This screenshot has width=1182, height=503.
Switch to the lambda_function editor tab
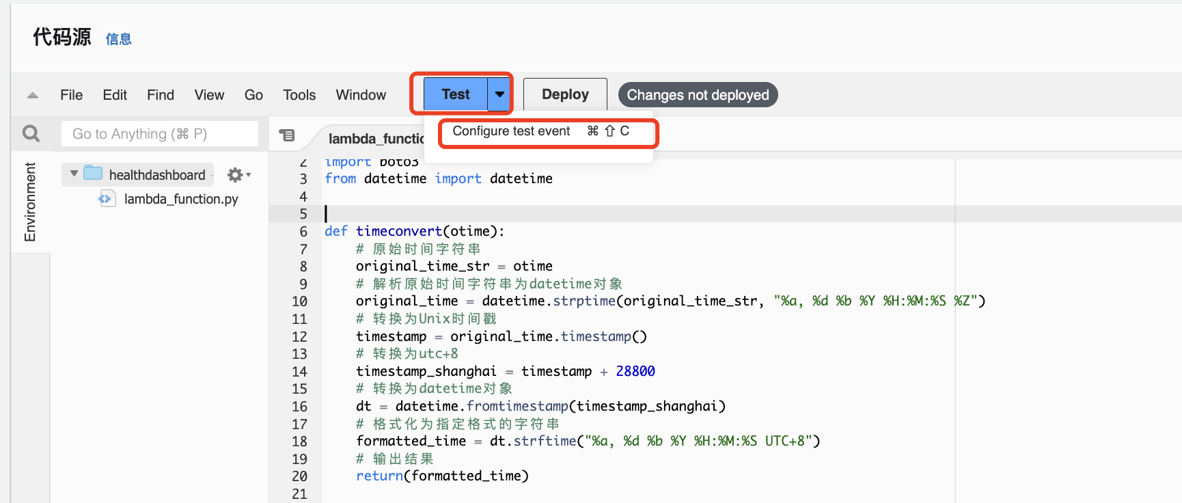pos(376,138)
